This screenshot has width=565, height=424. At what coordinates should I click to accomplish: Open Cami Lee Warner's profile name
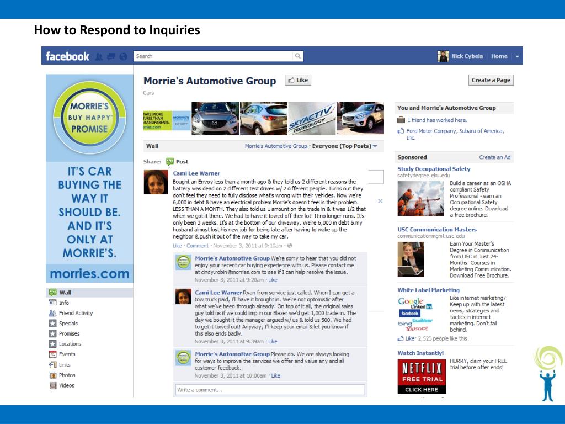[x=196, y=173]
